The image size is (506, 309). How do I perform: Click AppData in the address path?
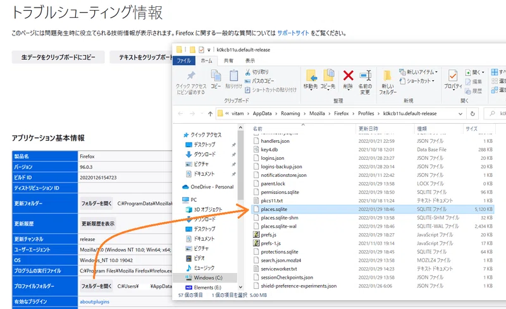(x=262, y=114)
